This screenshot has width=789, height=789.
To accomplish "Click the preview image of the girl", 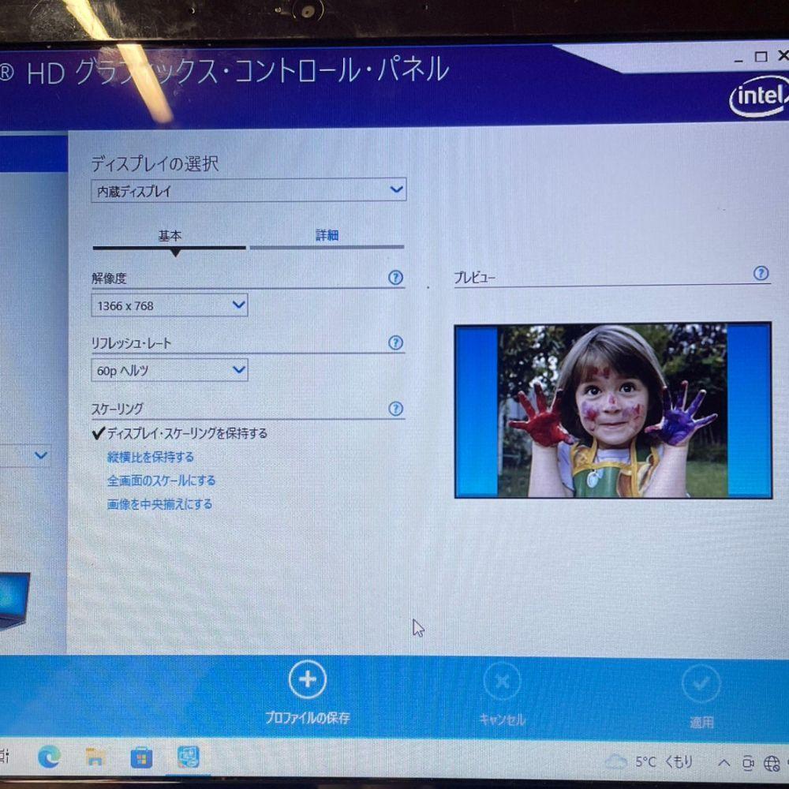I will (x=612, y=410).
